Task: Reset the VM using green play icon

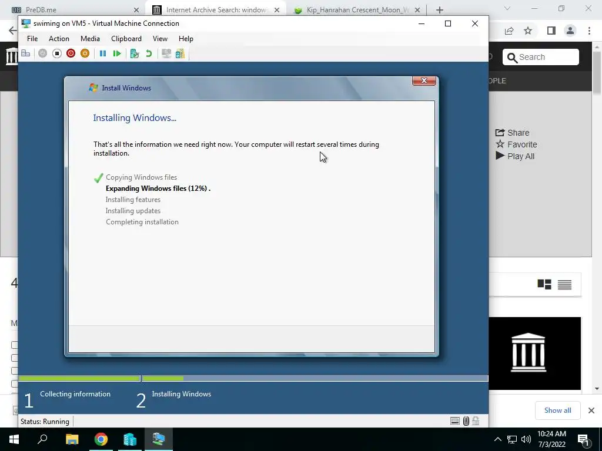Action: (x=117, y=53)
